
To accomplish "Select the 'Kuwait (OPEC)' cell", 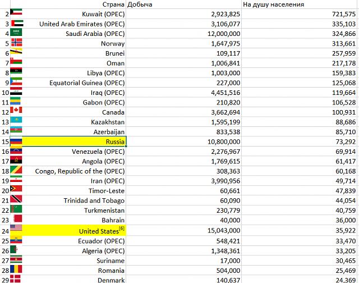I will point(68,14).
